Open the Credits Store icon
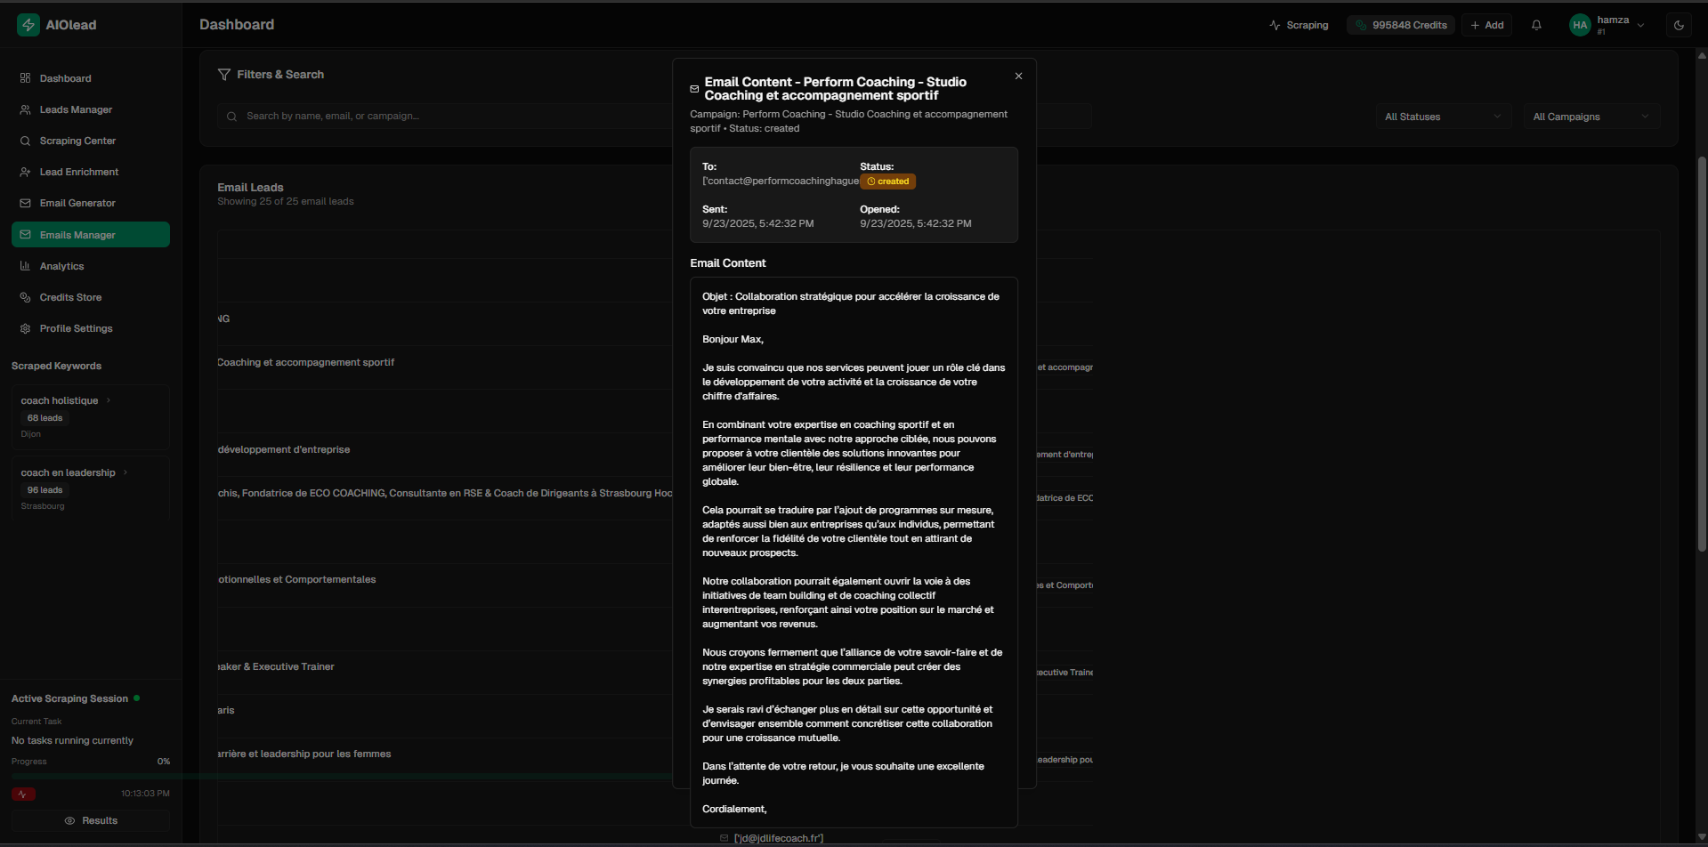The image size is (1708, 847). [24, 297]
